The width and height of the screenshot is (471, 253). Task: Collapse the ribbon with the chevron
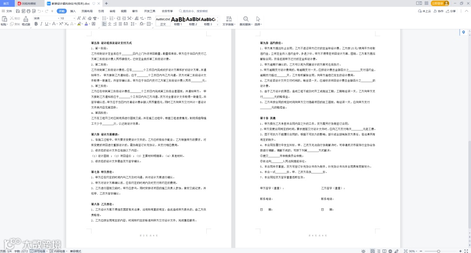467,11
